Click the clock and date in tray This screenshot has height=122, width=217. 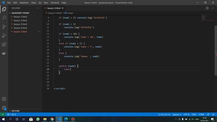(204, 119)
